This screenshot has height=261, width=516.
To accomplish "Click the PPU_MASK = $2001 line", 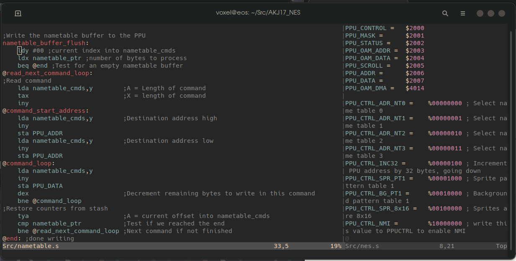I will [x=385, y=35].
